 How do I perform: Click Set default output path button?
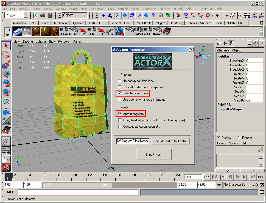point(171,141)
